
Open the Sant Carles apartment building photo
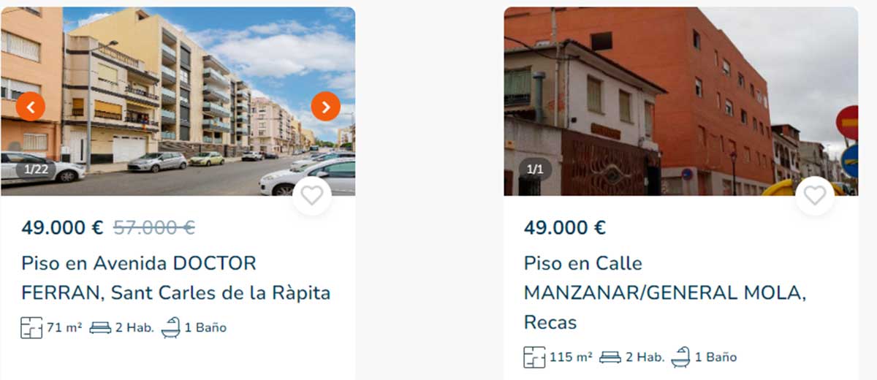tap(178, 102)
